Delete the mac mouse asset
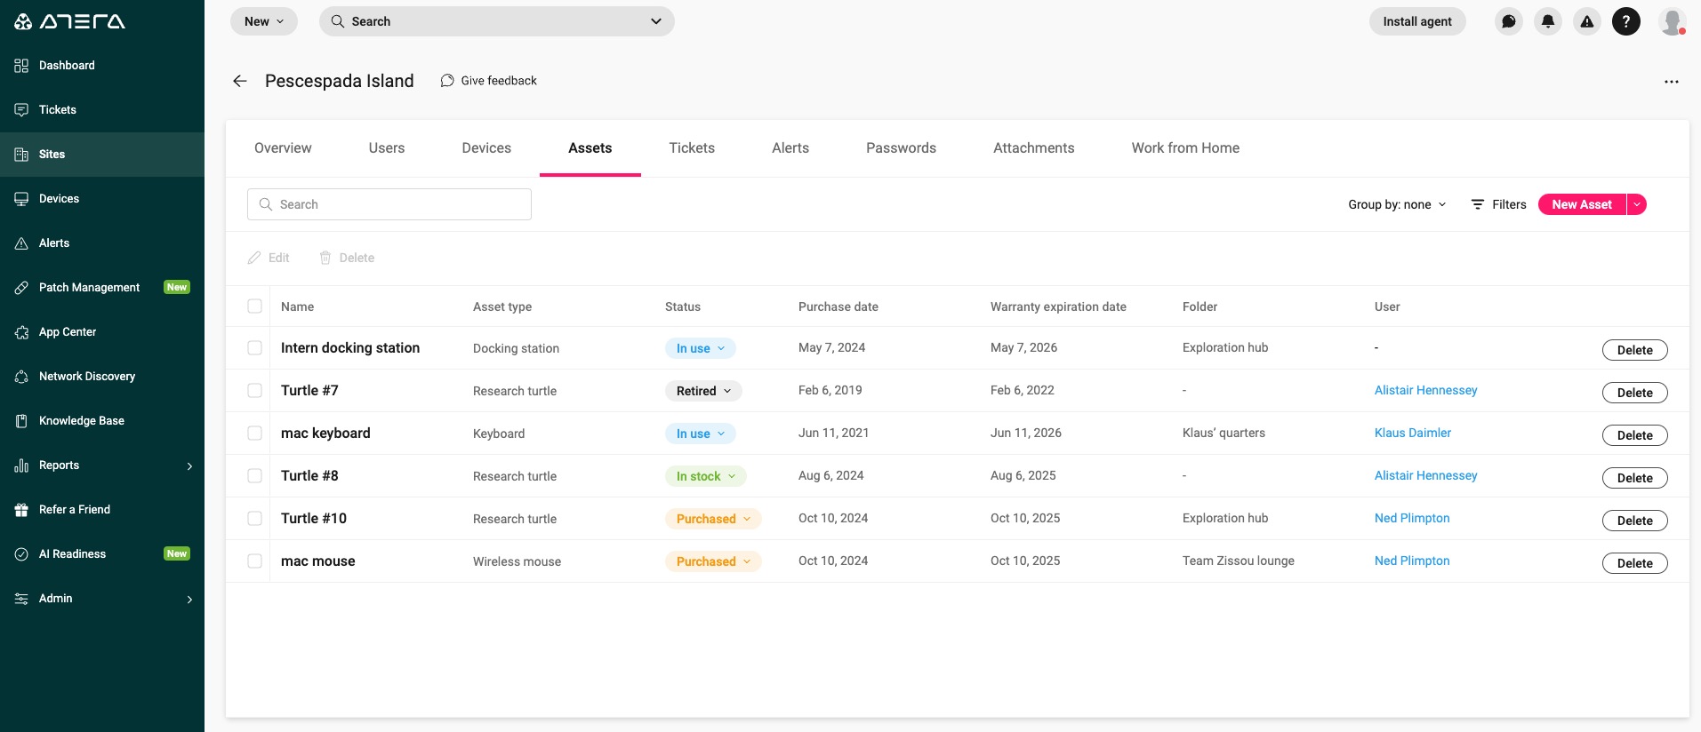The image size is (1701, 732). 1634,563
